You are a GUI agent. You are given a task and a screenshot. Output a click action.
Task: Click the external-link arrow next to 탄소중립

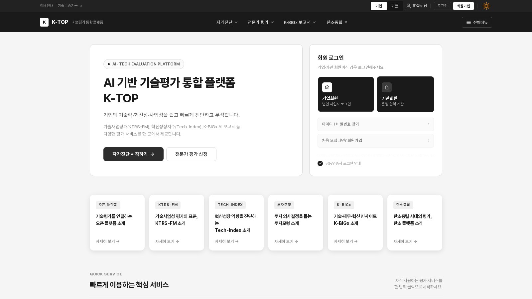[x=346, y=22]
